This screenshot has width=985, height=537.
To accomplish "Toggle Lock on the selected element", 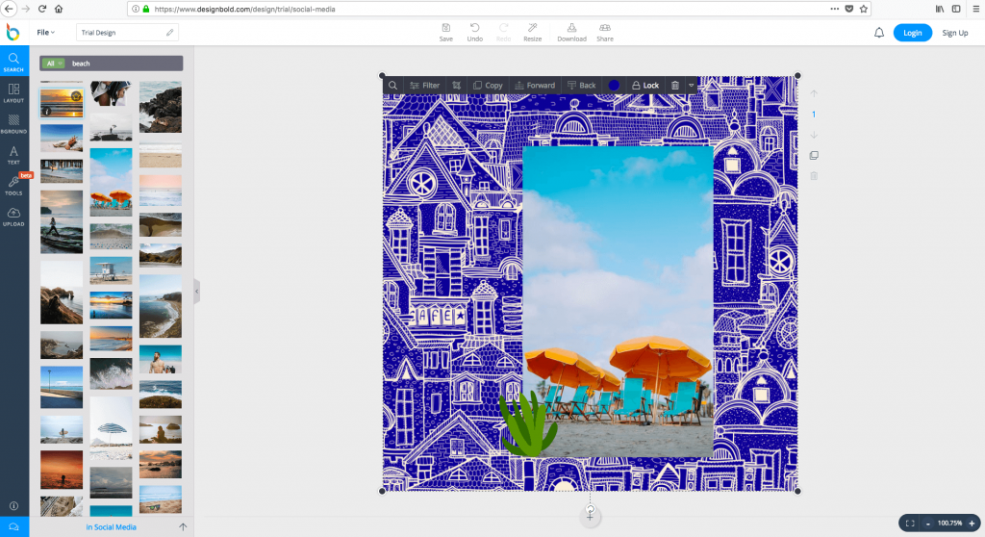I will tap(644, 86).
